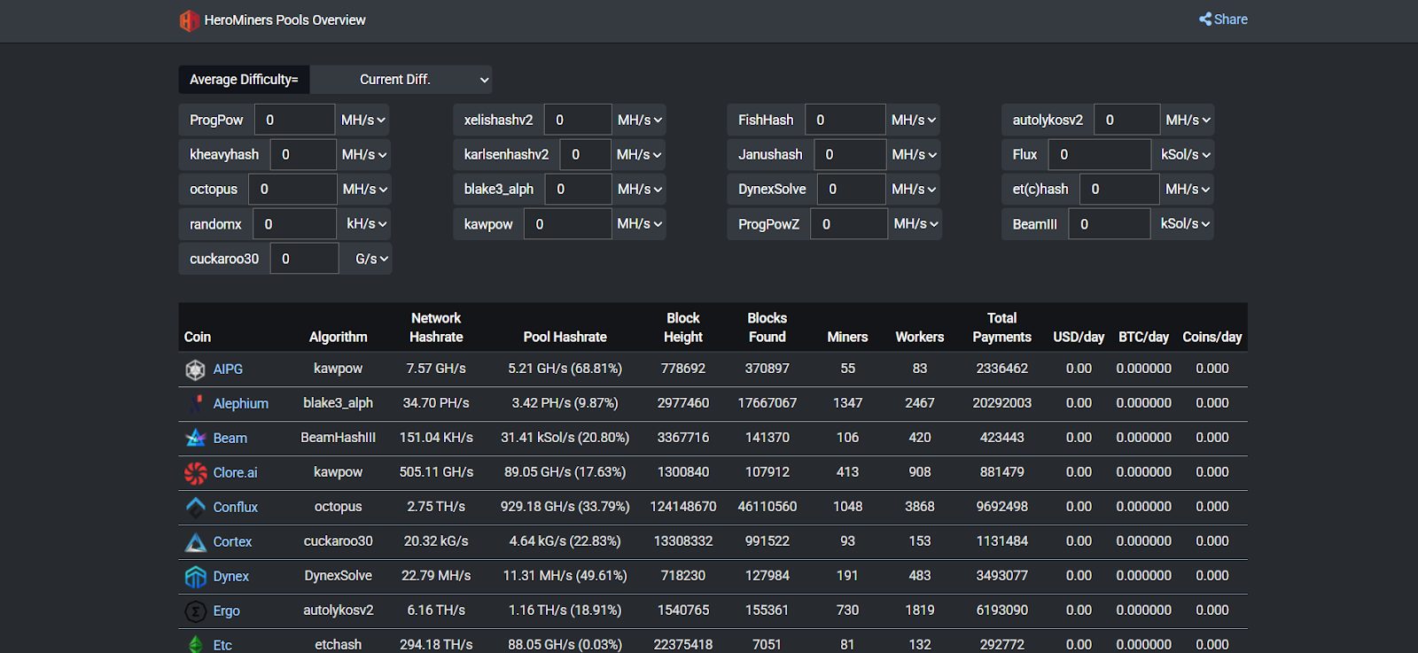
Task: Sort by Miners column header
Action: pyautogui.click(x=847, y=337)
